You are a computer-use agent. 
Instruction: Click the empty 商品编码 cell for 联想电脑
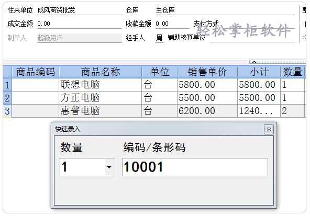[x=36, y=85]
